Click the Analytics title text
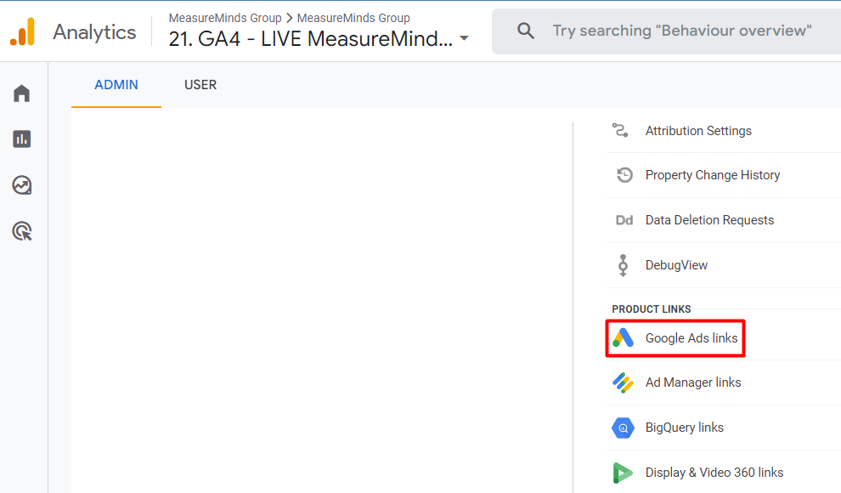The width and height of the screenshot is (841, 493). tap(94, 32)
